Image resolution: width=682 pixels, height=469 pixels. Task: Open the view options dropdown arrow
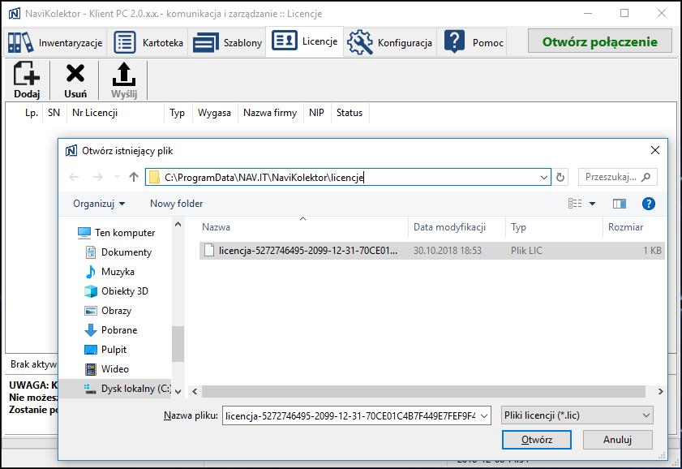pos(592,204)
